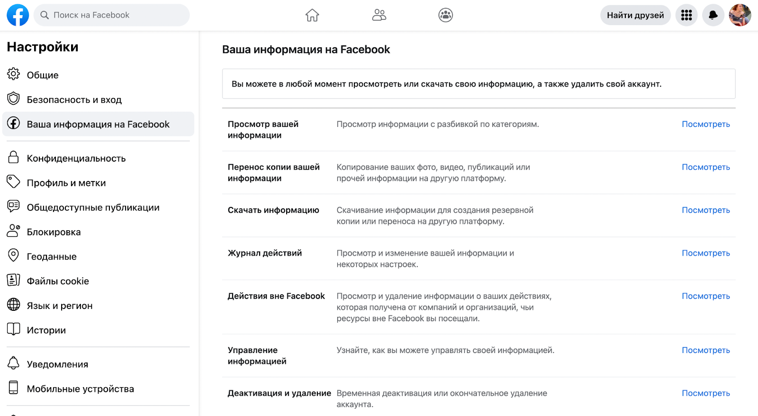Image resolution: width=758 pixels, height=416 pixels.
Task: Click the Найти друзей button
Action: [635, 15]
